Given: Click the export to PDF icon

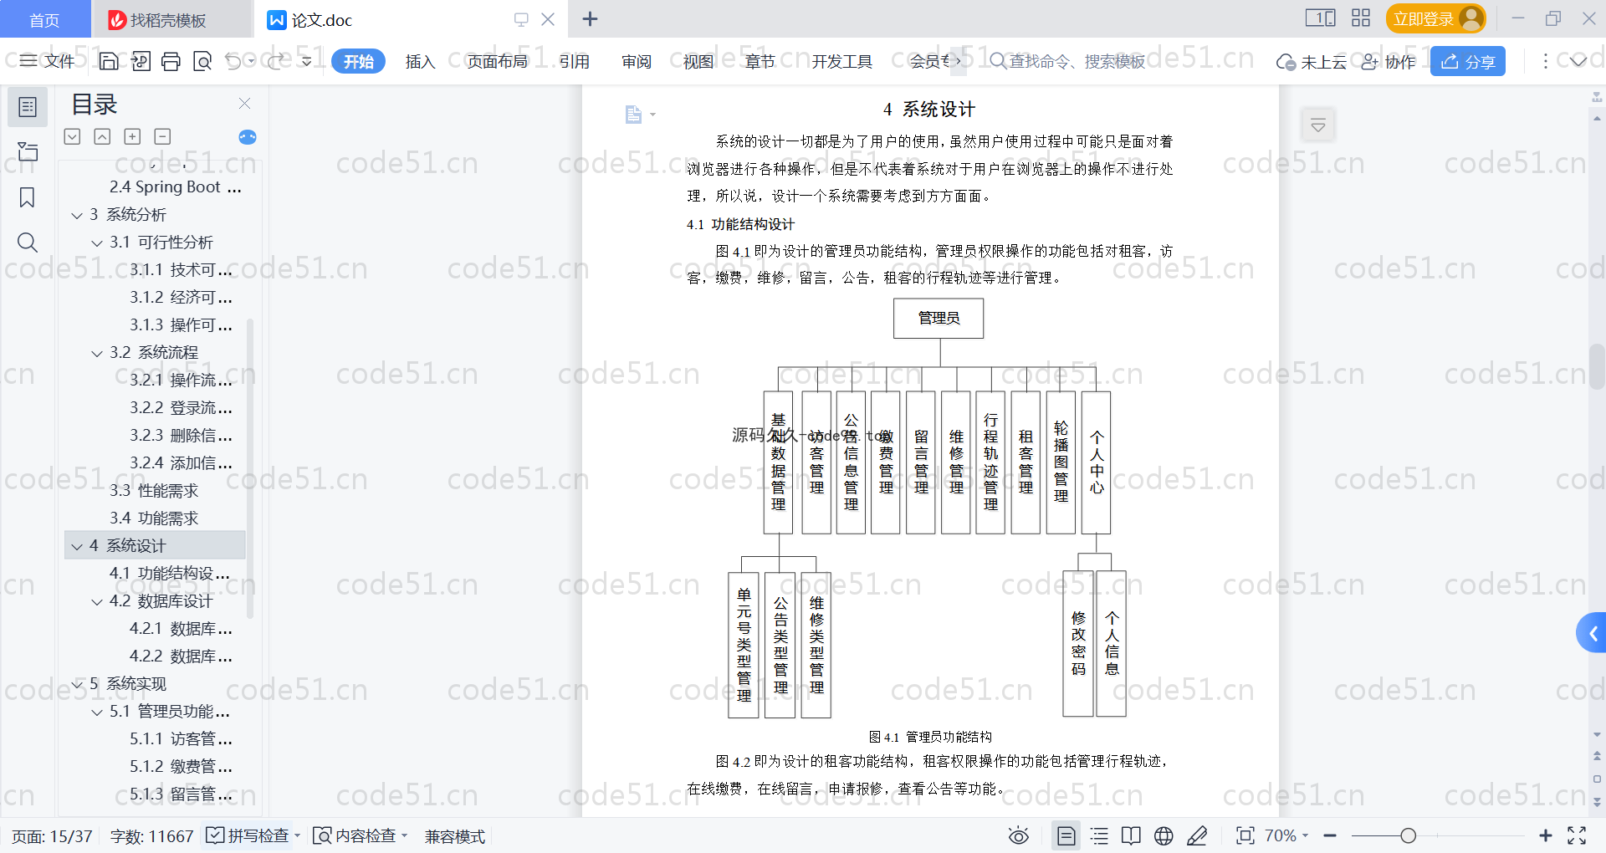Looking at the screenshot, I should [x=141, y=61].
